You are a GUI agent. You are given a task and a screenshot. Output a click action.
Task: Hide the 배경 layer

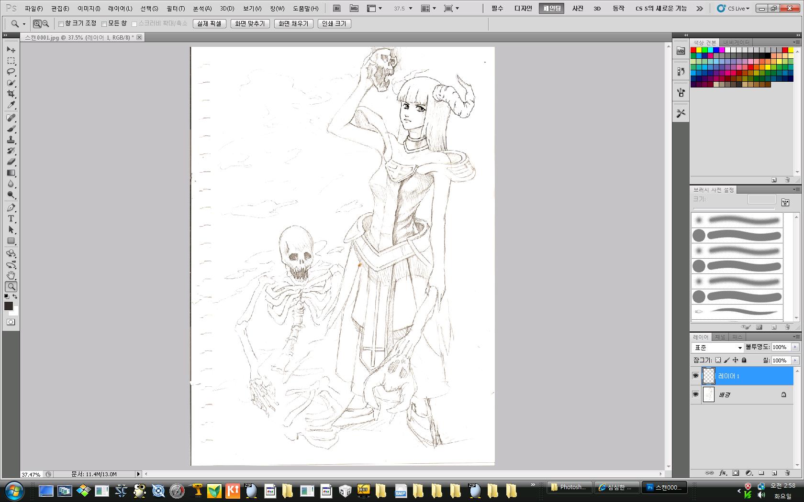coord(695,394)
